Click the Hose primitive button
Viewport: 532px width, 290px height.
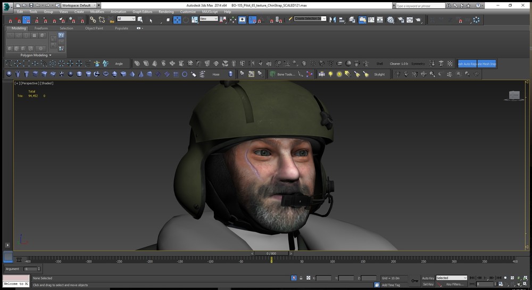tap(216, 74)
